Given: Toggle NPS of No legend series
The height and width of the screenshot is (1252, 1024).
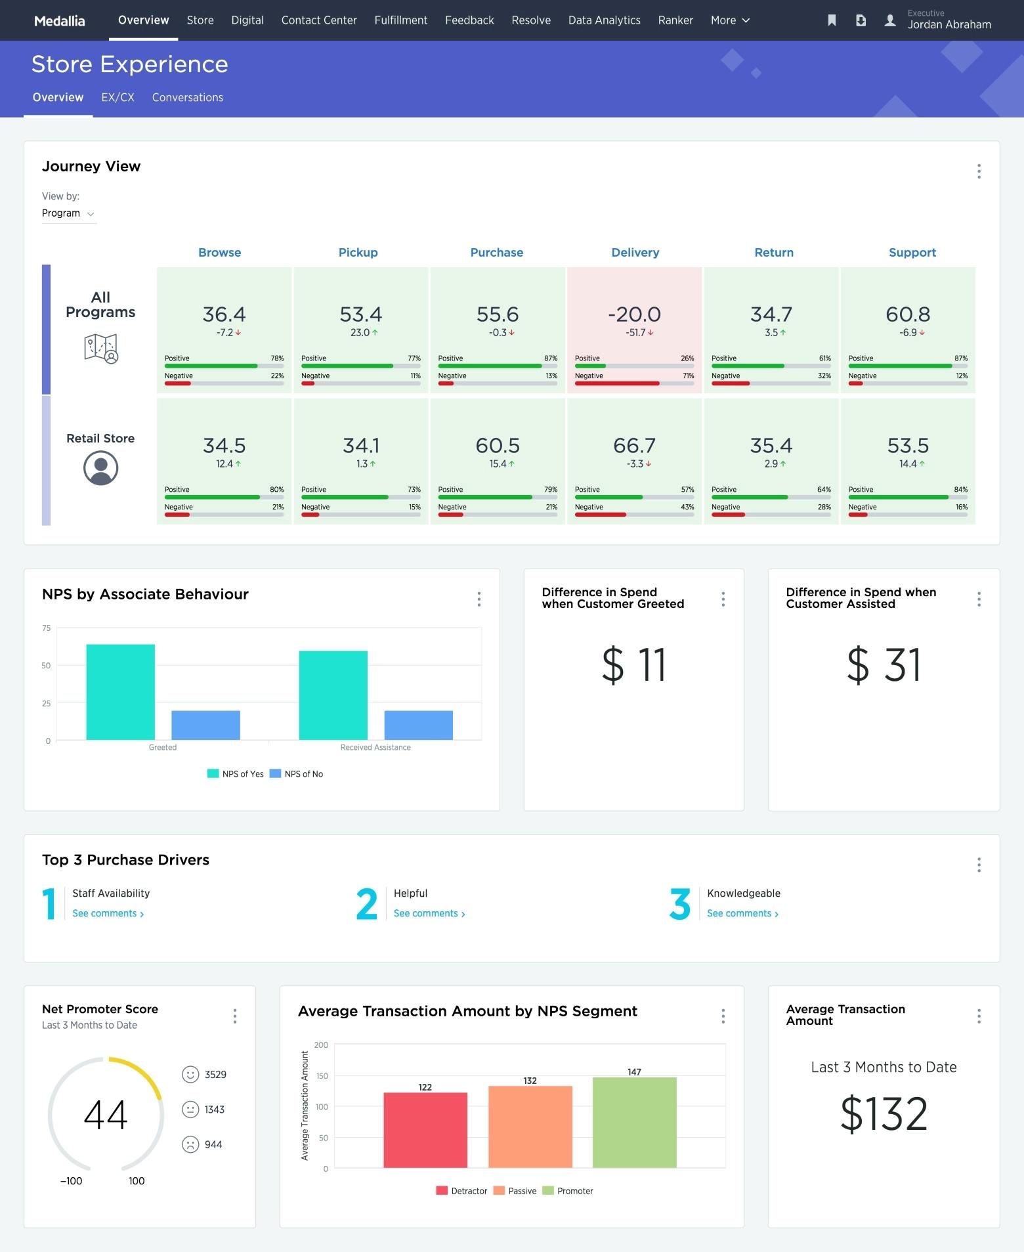Looking at the screenshot, I should [296, 774].
